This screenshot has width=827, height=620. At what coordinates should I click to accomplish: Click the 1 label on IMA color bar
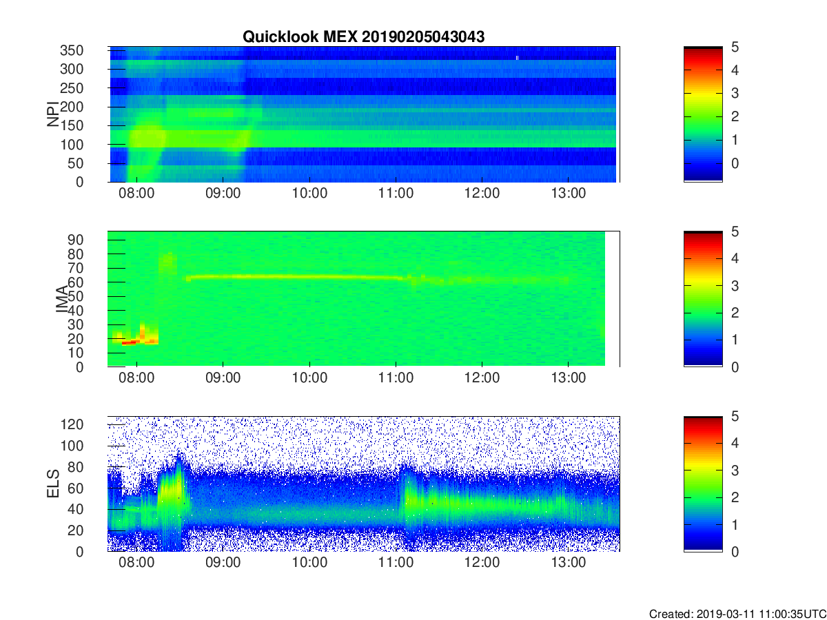tap(735, 340)
